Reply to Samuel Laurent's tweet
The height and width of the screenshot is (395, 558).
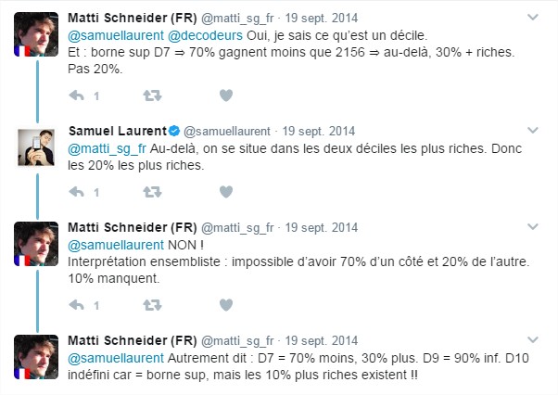[x=77, y=192]
